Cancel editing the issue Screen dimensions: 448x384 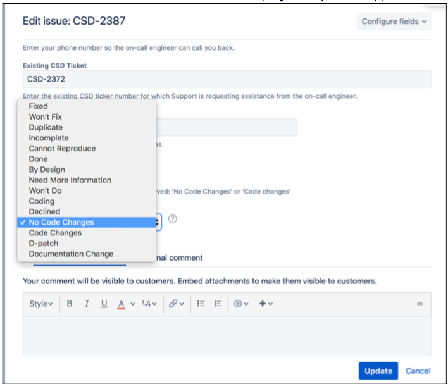coord(418,371)
